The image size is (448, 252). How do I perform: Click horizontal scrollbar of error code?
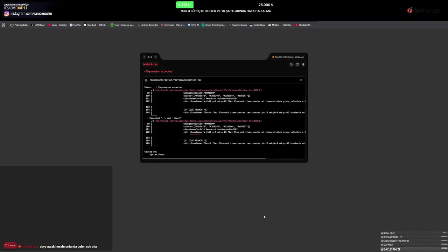[x=203, y=159]
